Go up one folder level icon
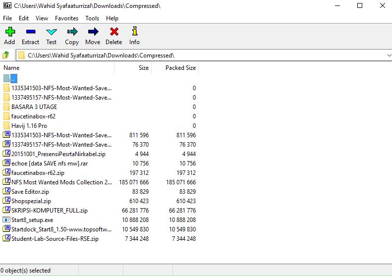Image resolution: width=392 pixels, height=276 pixels. 6,55
